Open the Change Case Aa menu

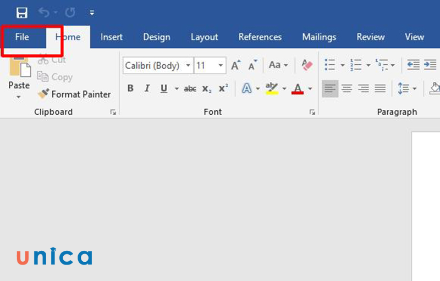pos(278,65)
